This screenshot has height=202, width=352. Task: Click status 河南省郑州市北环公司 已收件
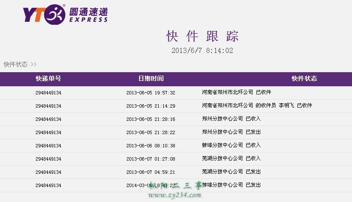click(x=236, y=92)
